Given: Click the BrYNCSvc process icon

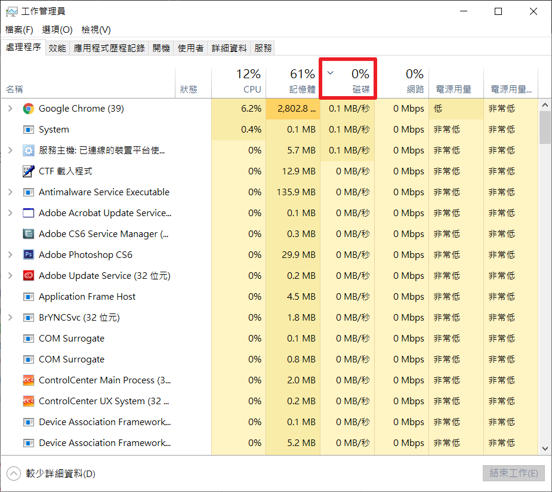Looking at the screenshot, I should click(29, 318).
